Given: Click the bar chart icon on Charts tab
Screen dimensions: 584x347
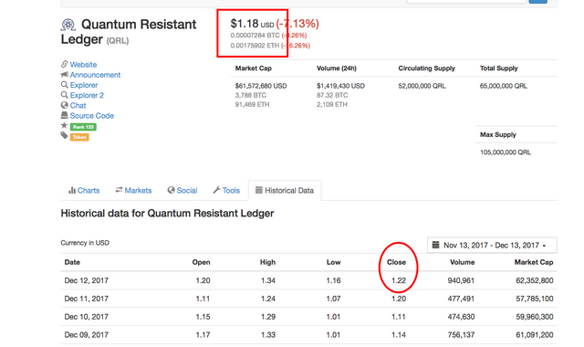Looking at the screenshot, I should pos(72,191).
